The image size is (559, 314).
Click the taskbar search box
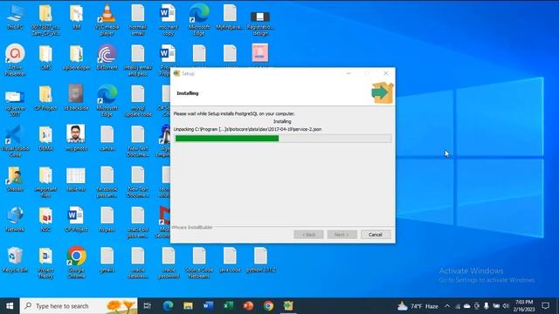(x=79, y=306)
